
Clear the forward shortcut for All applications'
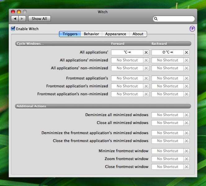click(x=146, y=52)
